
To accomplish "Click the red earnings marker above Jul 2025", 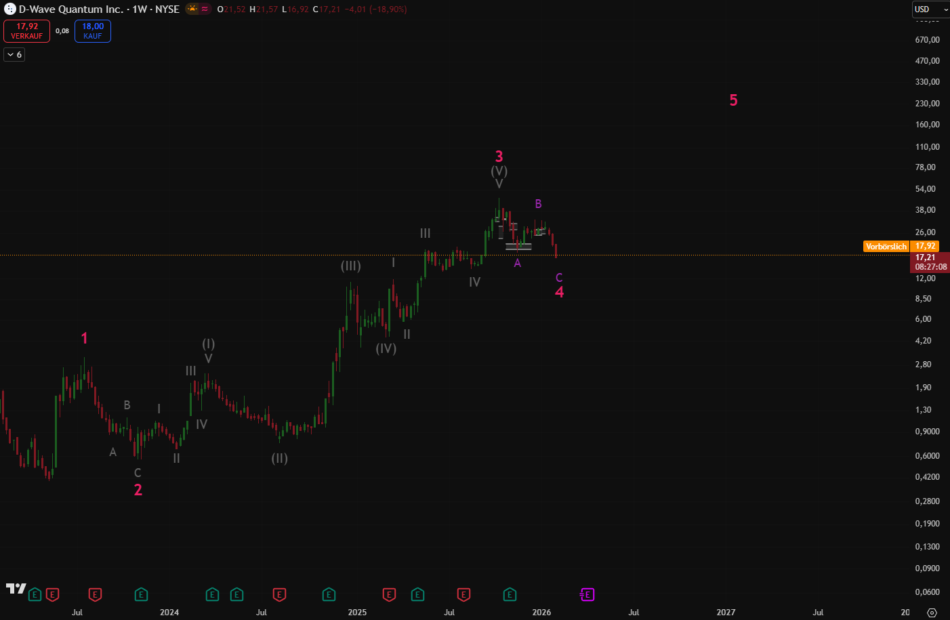I will pos(463,595).
